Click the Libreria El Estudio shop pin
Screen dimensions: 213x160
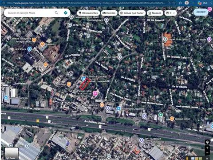(84, 78)
